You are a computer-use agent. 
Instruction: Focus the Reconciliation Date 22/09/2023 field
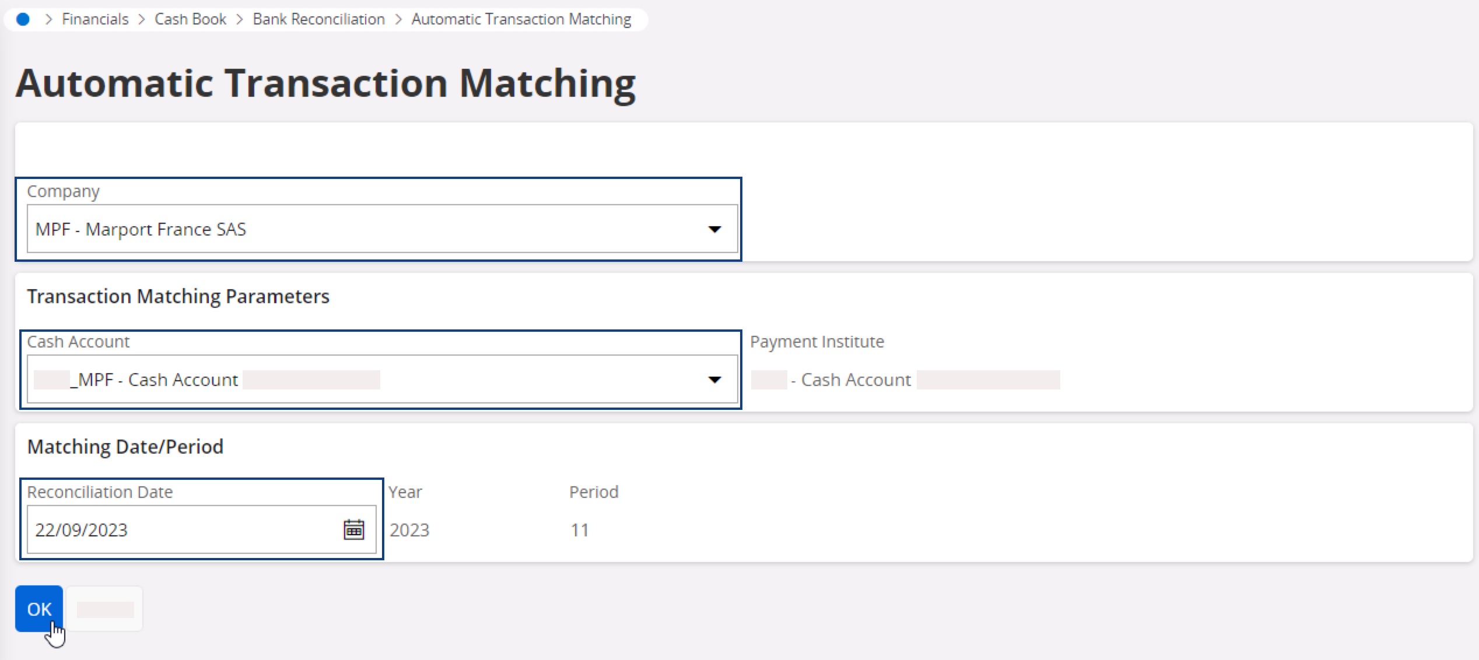[x=181, y=529]
